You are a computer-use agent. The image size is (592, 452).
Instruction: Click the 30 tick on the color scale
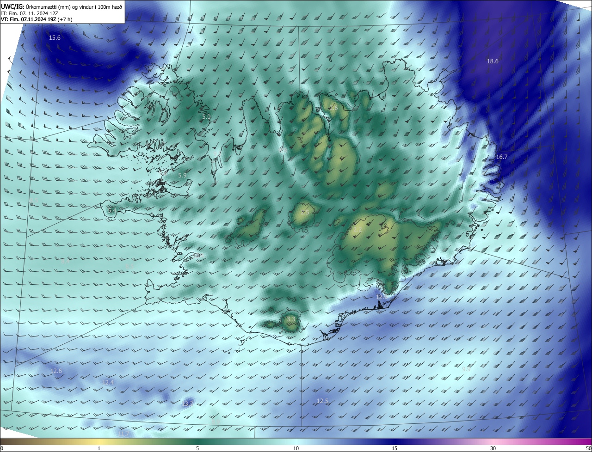tap(493, 448)
